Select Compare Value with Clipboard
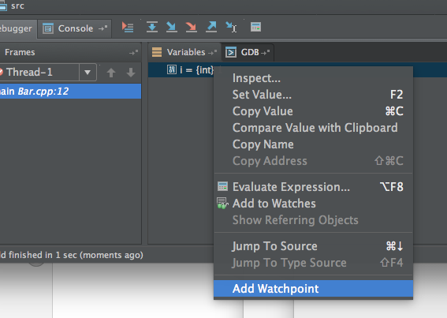The width and height of the screenshot is (447, 318). [313, 128]
